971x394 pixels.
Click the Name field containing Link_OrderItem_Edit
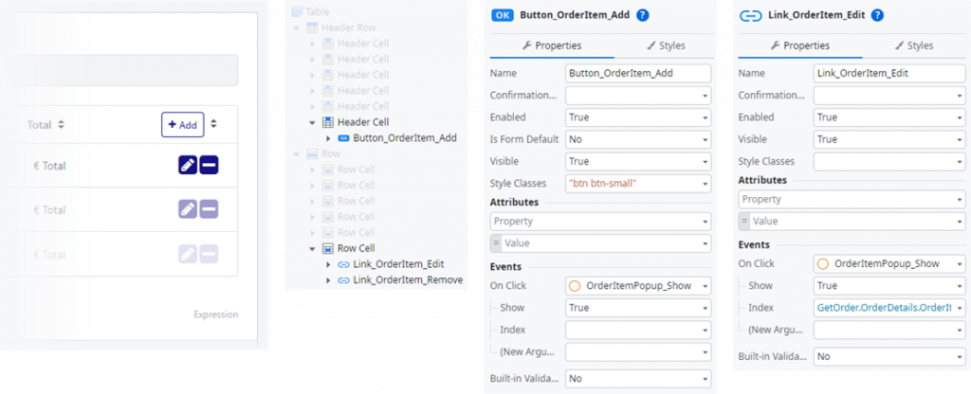(x=886, y=74)
